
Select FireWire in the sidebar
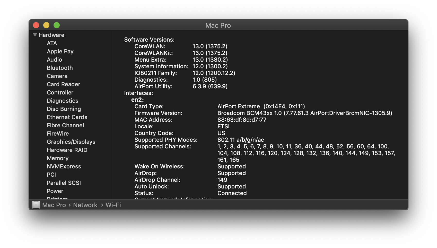[x=58, y=133]
